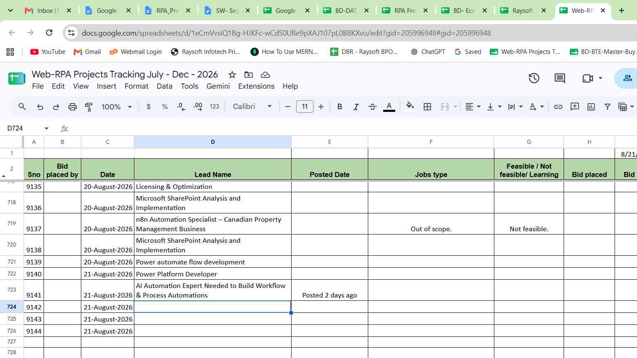Viewport: 637px width, 358px height.
Task: Click the insert link icon
Action: (558, 107)
